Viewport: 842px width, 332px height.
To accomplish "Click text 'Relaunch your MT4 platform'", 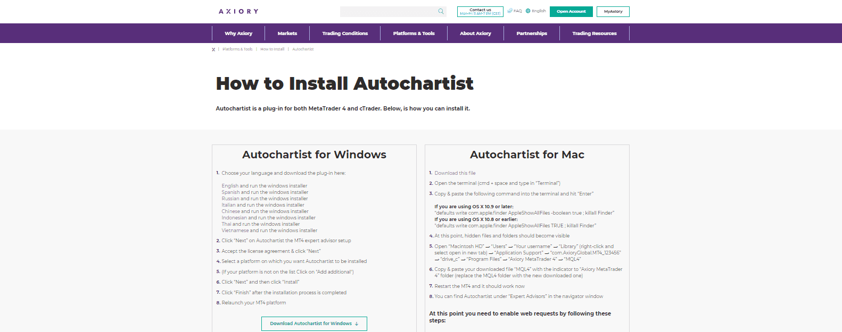I will click(x=254, y=303).
